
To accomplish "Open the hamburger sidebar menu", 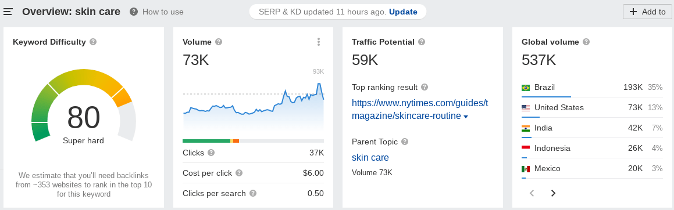I will tap(8, 12).
